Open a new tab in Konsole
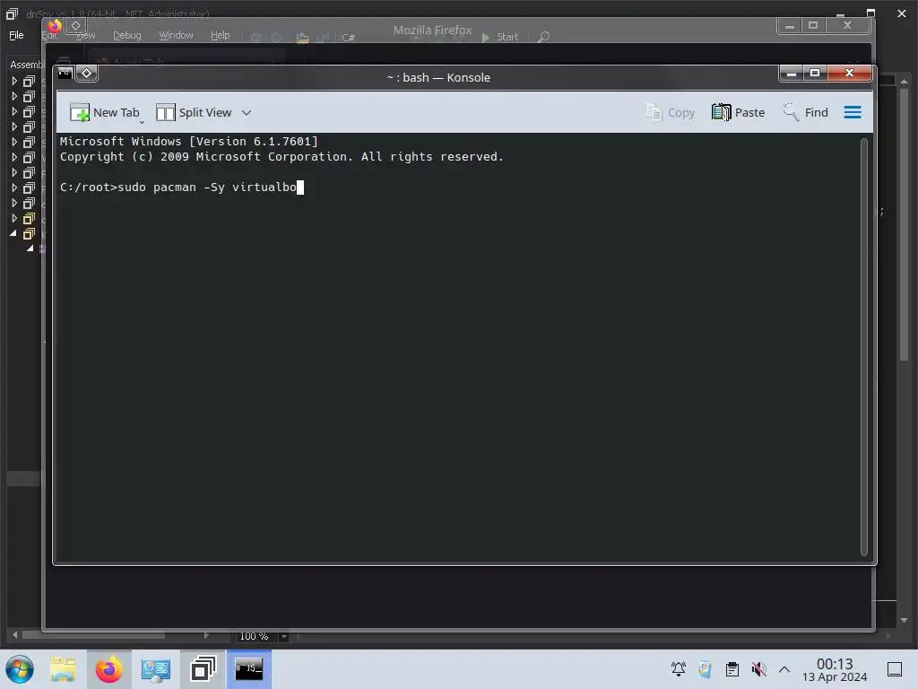Viewport: 918px width, 689px height. (x=105, y=112)
